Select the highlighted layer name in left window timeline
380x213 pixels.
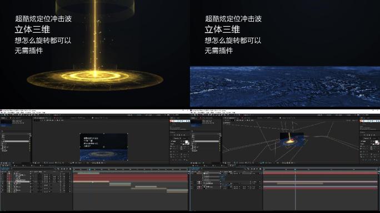pyautogui.click(x=22, y=181)
